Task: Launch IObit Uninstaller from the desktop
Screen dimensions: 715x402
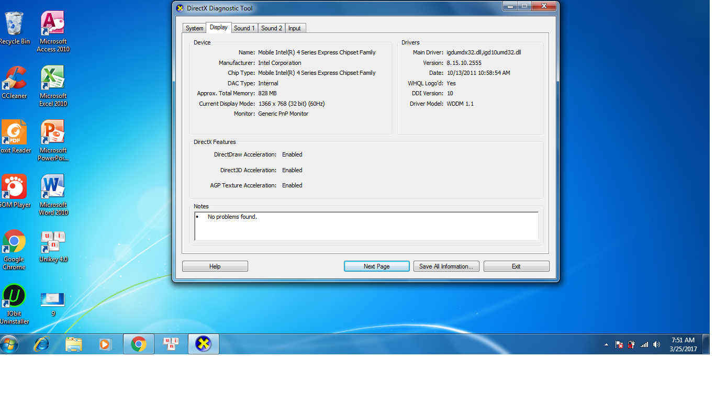Action: coord(14,304)
